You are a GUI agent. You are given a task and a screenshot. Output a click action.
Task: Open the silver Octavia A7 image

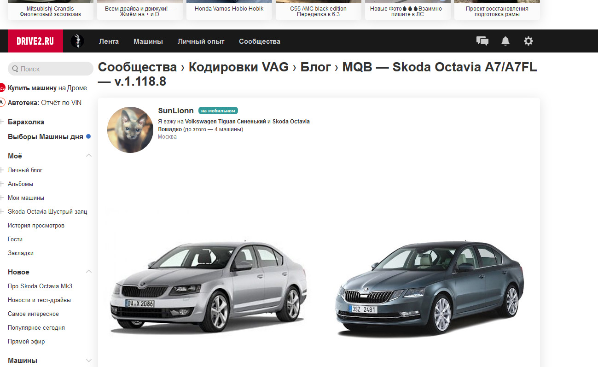tap(208, 285)
